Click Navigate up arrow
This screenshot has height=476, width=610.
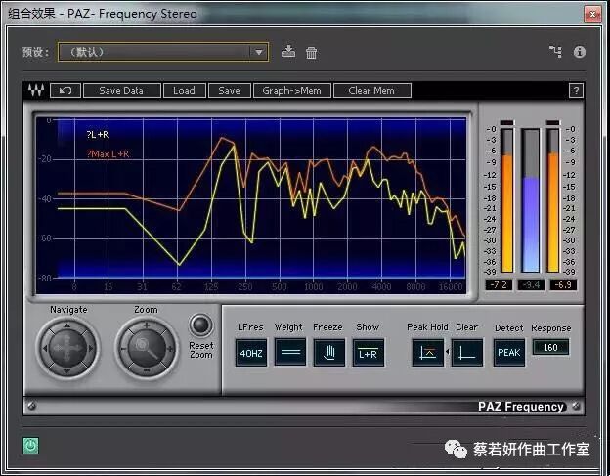tap(66, 325)
